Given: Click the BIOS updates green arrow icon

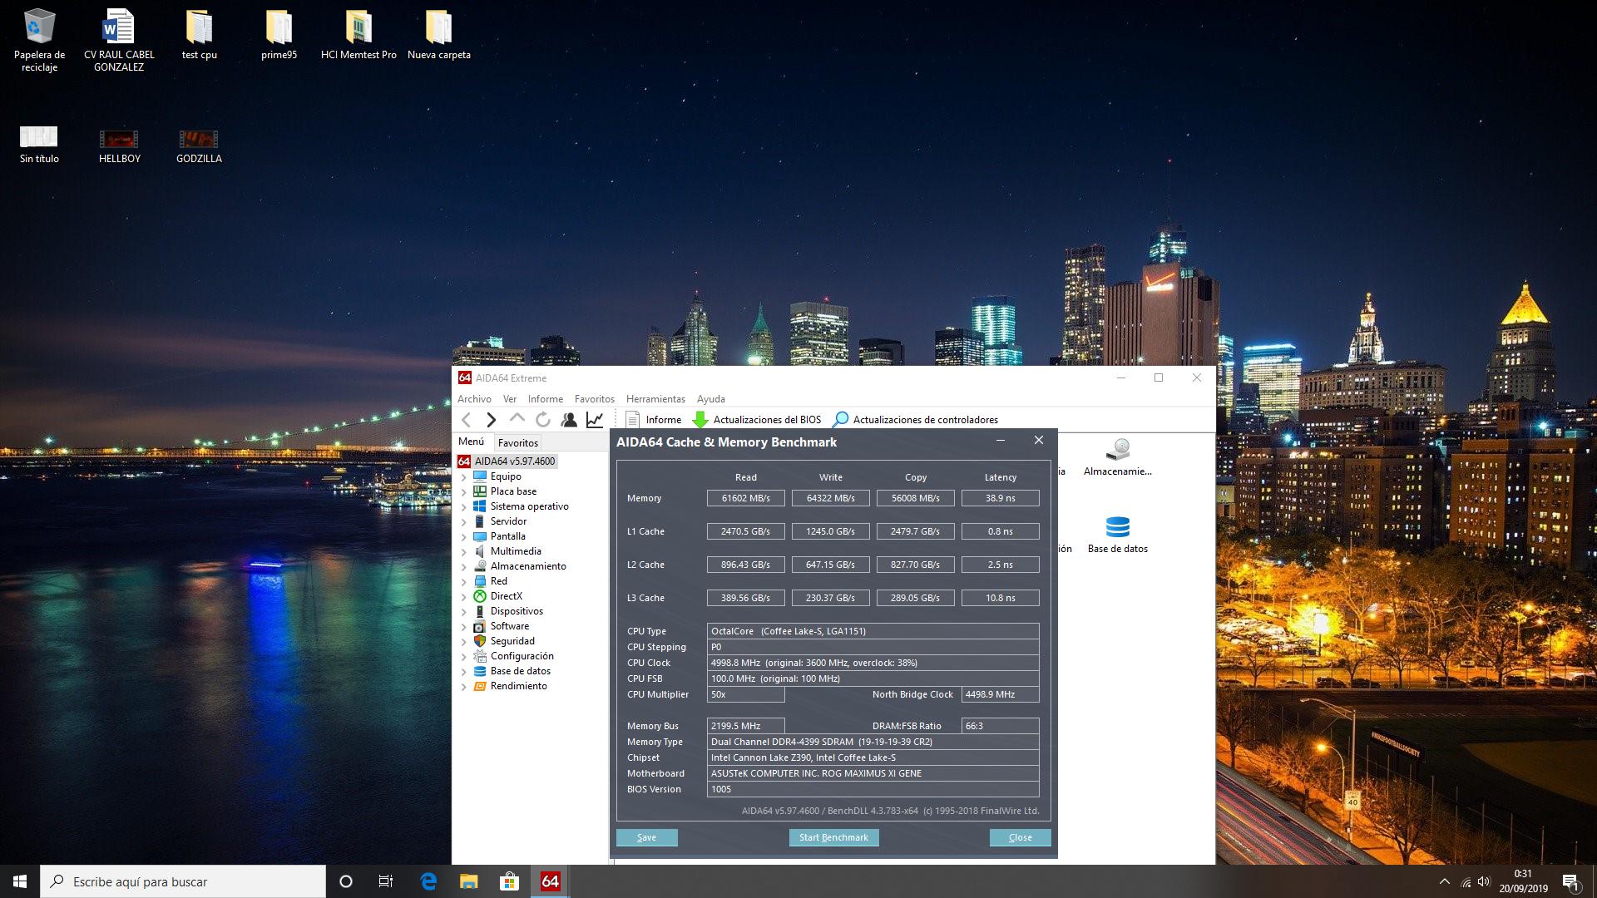Looking at the screenshot, I should pos(700,420).
